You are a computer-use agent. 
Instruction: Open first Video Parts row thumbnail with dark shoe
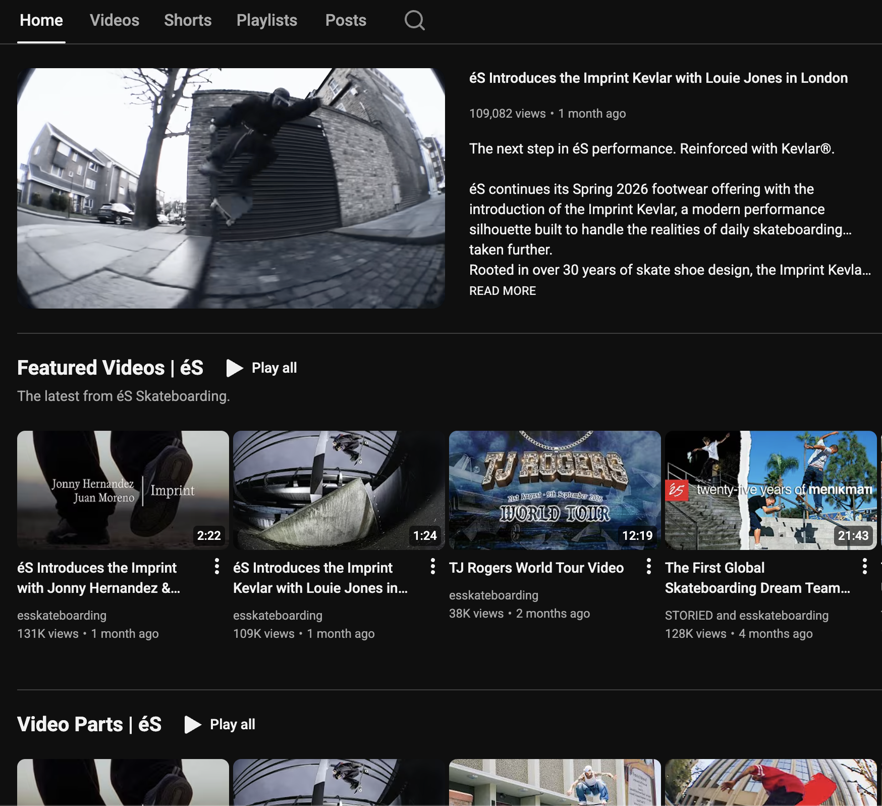coord(123,782)
